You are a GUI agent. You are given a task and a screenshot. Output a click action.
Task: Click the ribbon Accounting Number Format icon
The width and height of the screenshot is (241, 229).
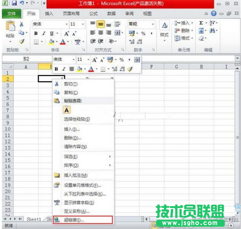[x=132, y=33]
